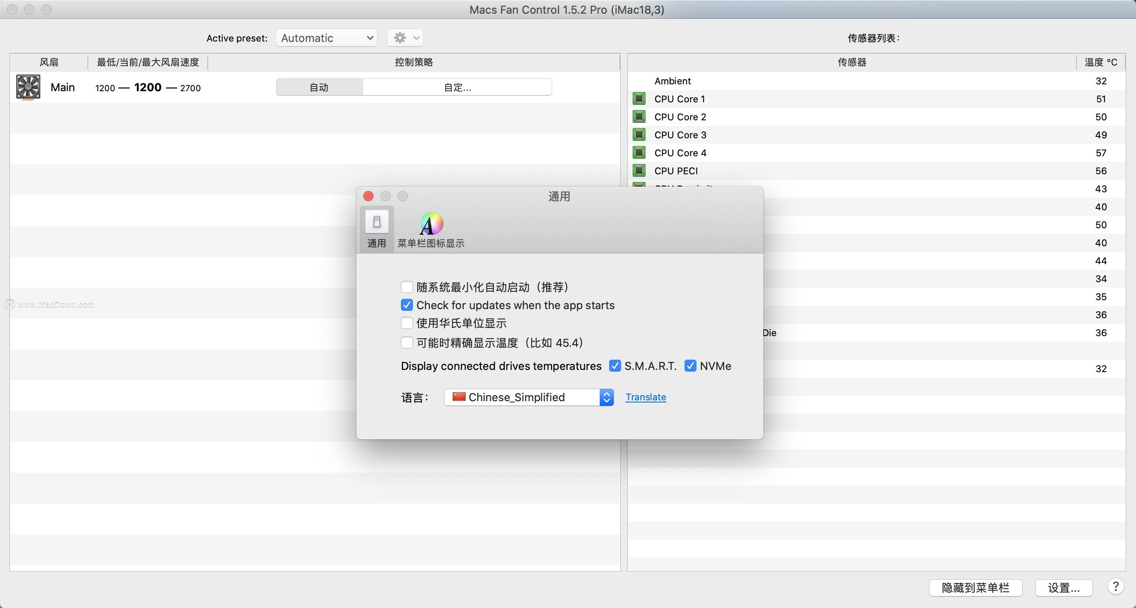Image resolution: width=1136 pixels, height=608 pixels.
Task: Select the CPU PECI sensor label
Action: pos(676,171)
